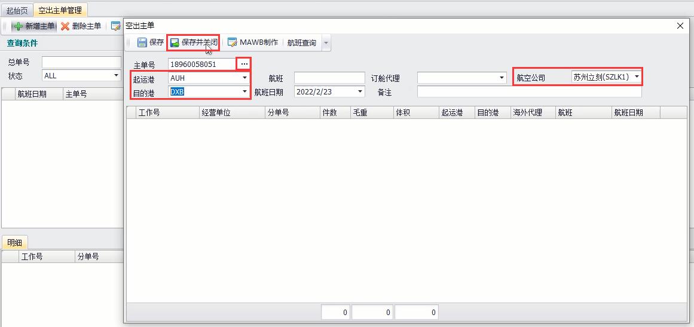Click into the 航班 input field
The image size is (694, 327).
point(329,78)
